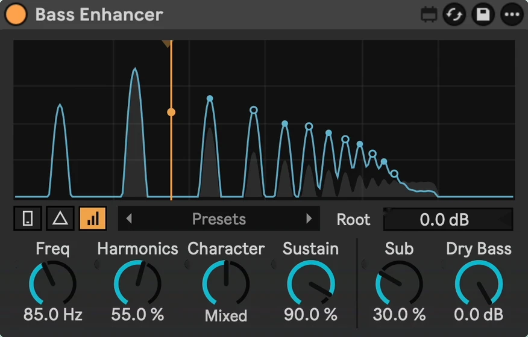This screenshot has height=337, width=528.
Task: Click the Dry Bass knob
Action: point(479,284)
